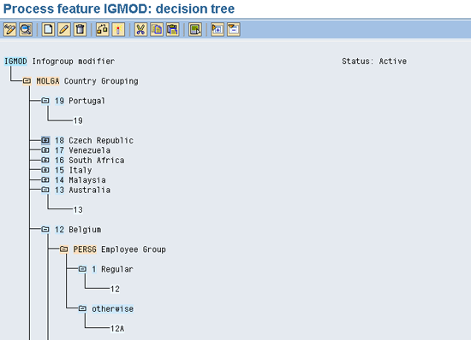471x340 pixels.
Task: Expand the 18 Czech Republic node
Action: tap(45, 140)
